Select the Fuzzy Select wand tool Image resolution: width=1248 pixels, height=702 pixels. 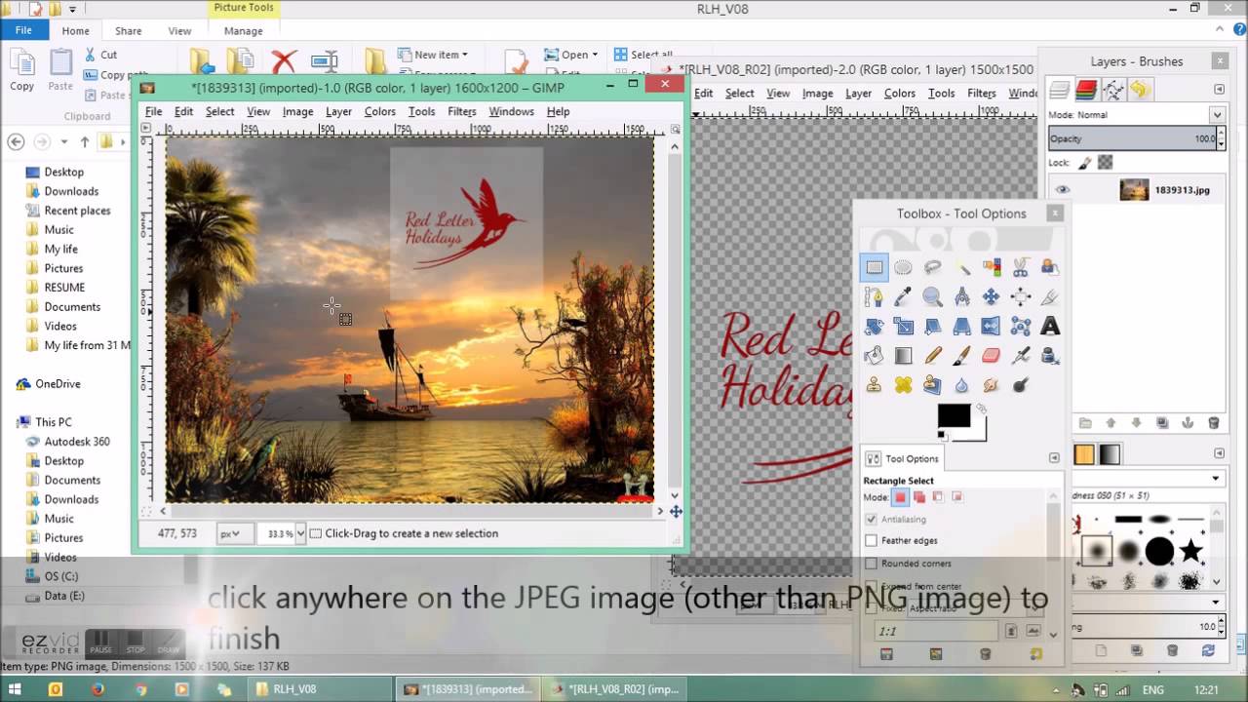[x=962, y=267]
